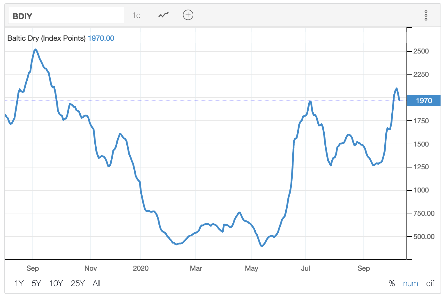
Task: Select the 25Y time range
Action: (x=78, y=283)
